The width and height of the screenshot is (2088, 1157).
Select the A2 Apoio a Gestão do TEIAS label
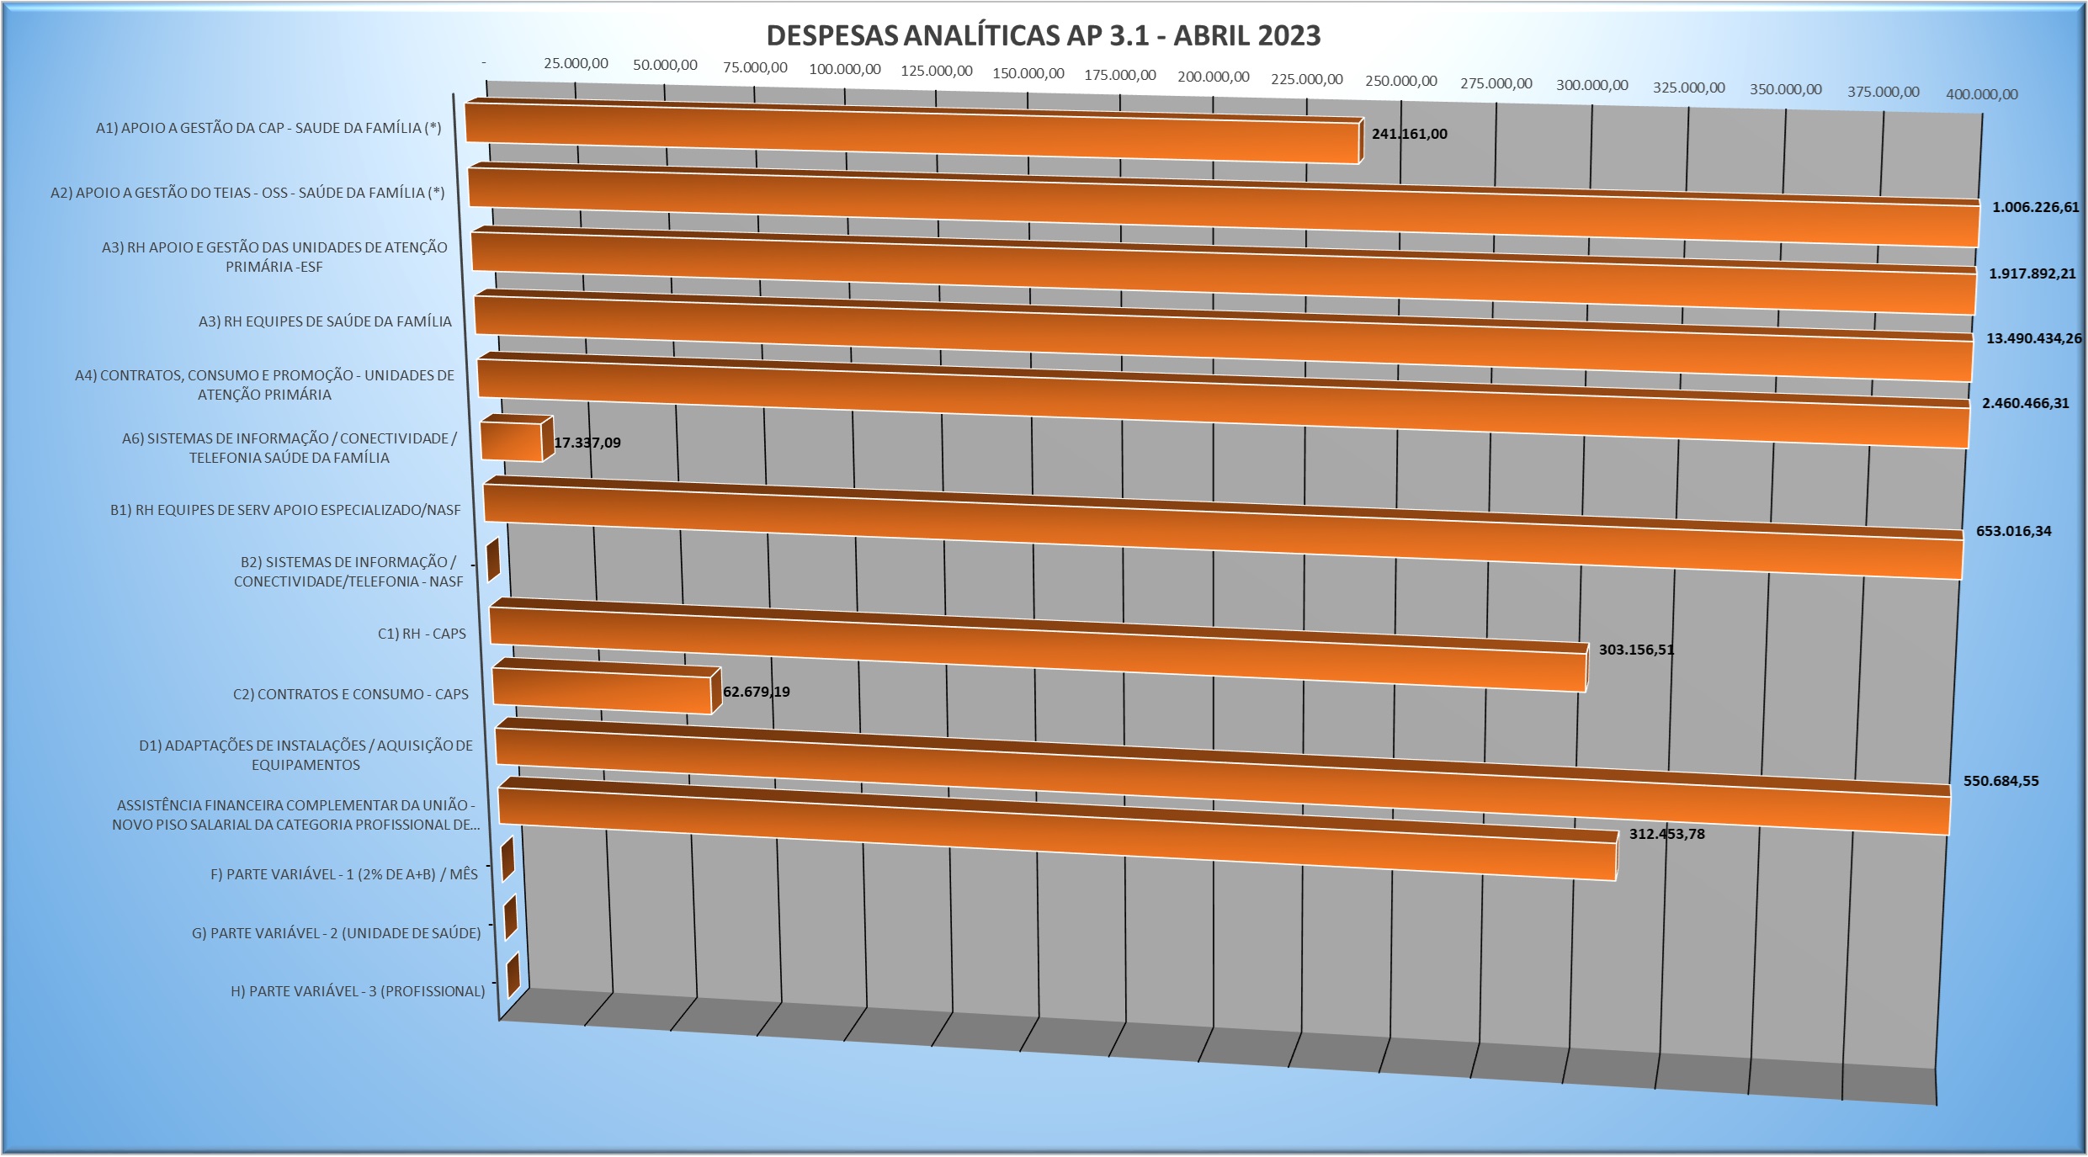247,193
